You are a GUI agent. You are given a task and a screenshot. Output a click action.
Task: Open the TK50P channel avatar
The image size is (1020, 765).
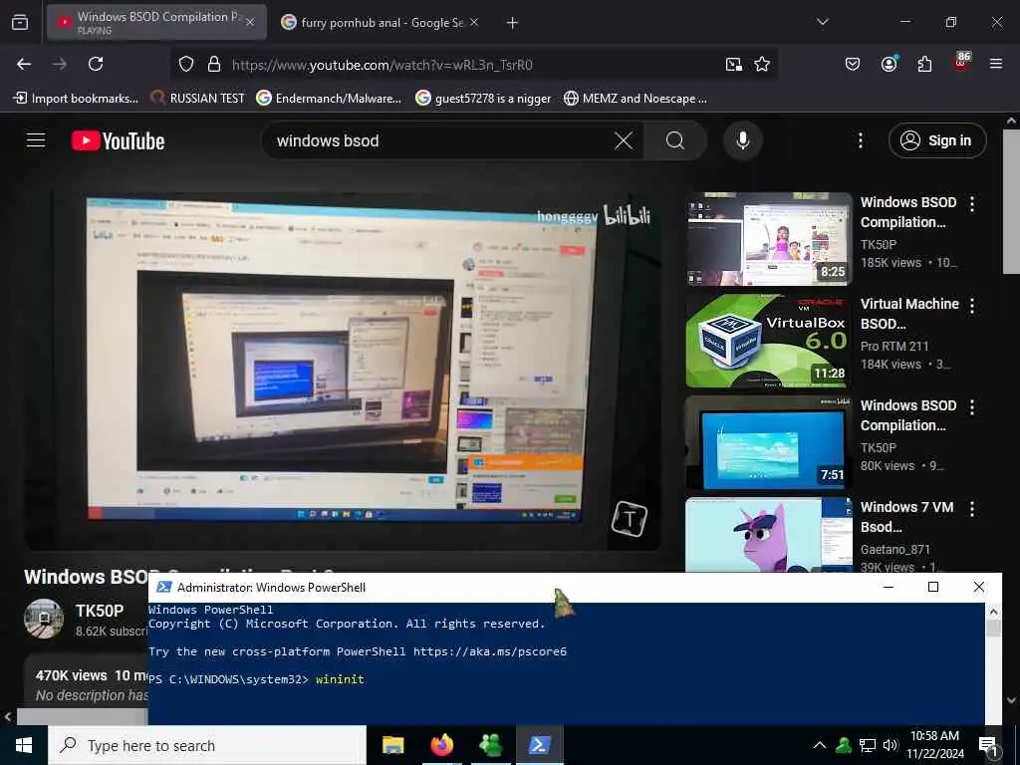click(44, 619)
